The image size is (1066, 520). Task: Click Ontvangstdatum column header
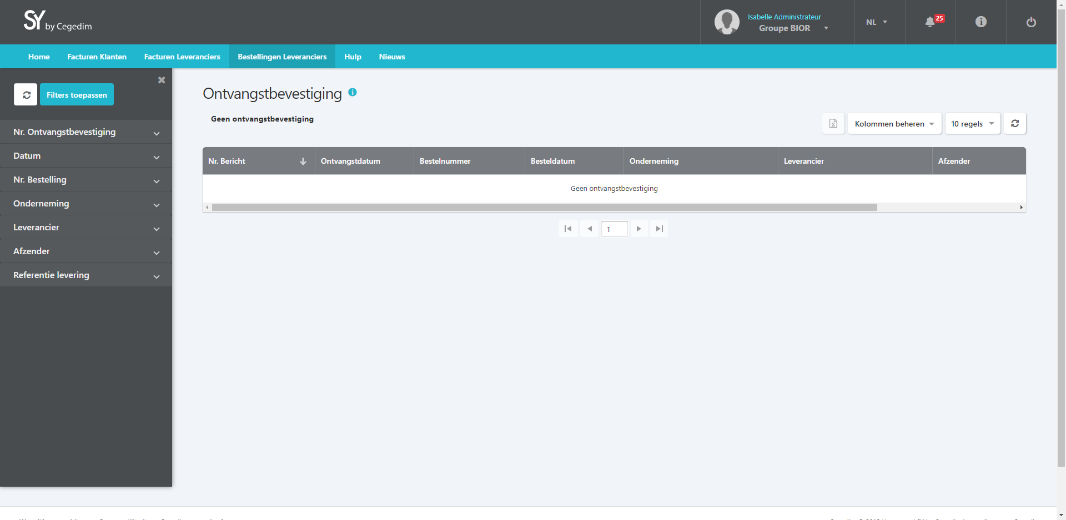(364, 161)
